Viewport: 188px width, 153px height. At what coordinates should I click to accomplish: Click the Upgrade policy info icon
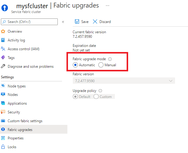coord(100,91)
